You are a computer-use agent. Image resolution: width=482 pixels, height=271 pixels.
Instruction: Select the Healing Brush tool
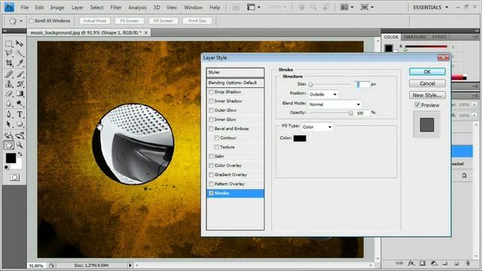pos(9,74)
